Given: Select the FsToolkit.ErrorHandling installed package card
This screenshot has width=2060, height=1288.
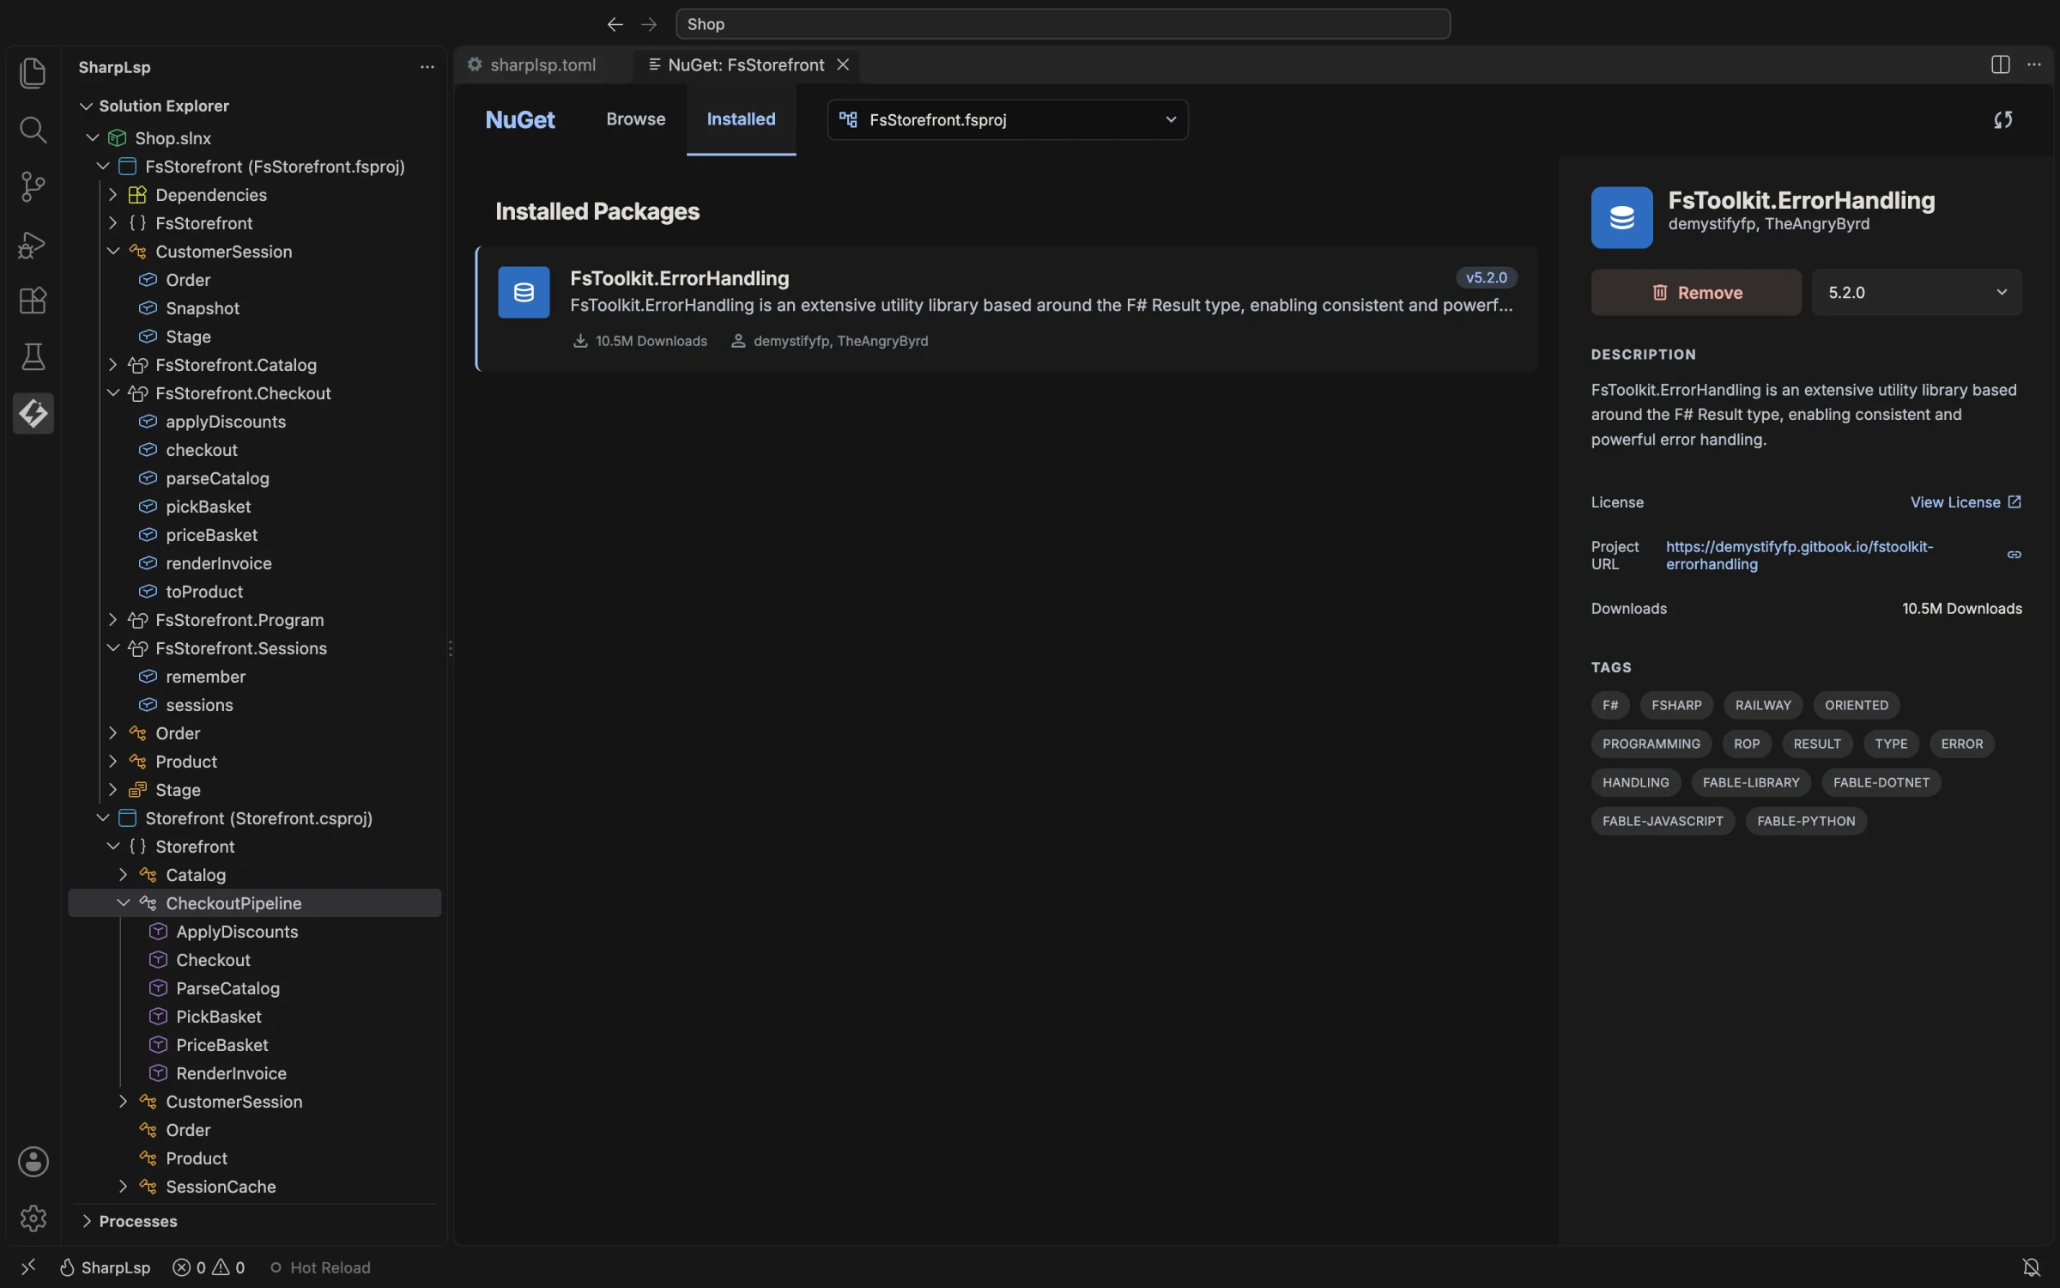Looking at the screenshot, I should click(1007, 309).
